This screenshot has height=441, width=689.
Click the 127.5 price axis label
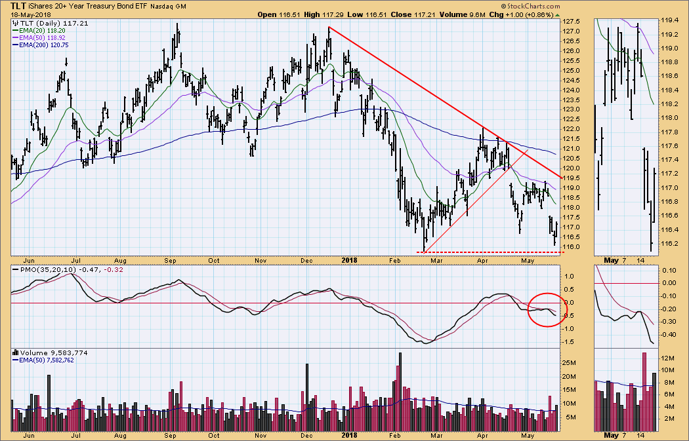(x=571, y=22)
